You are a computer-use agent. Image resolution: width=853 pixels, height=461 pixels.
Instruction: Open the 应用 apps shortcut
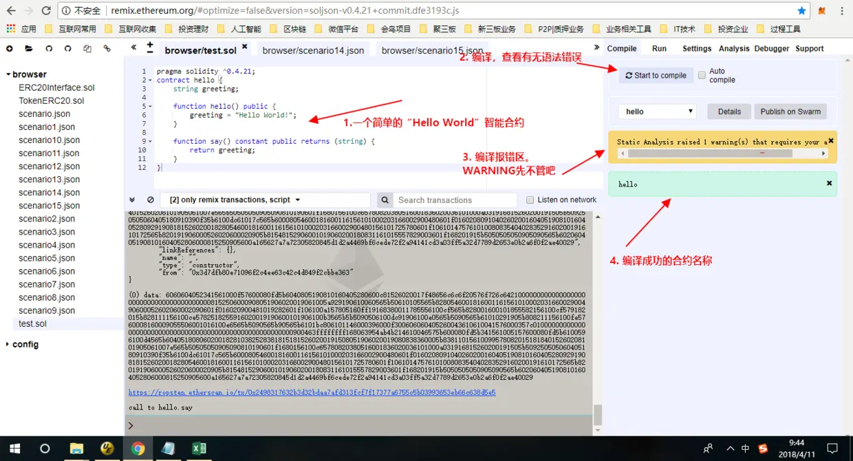21,29
